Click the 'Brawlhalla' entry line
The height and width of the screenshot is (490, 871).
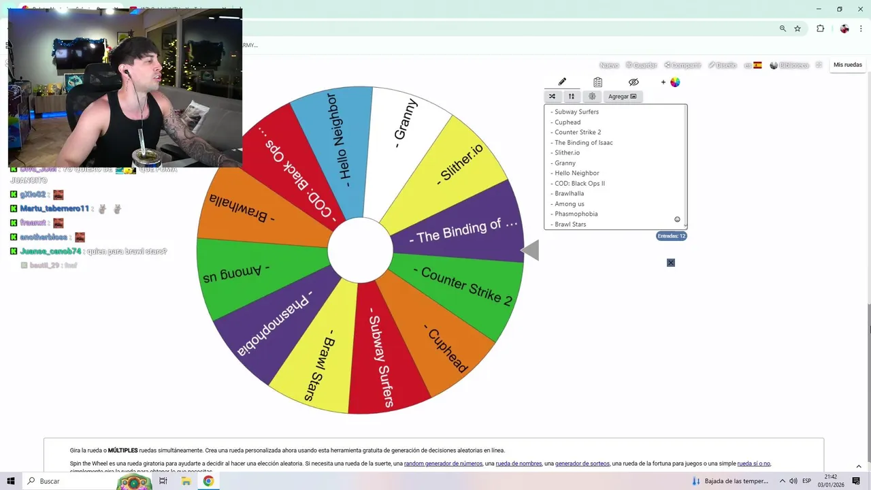coord(569,193)
